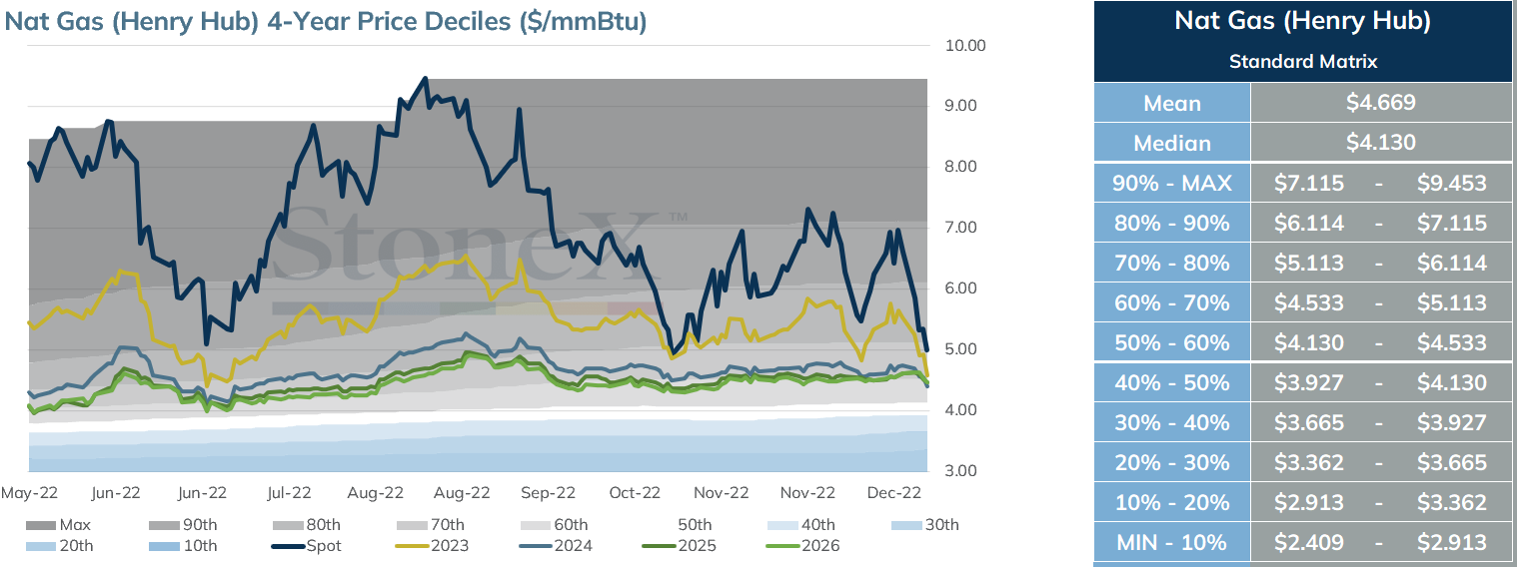
Task: Click the 30th decile legend item
Action: pyautogui.click(x=924, y=525)
